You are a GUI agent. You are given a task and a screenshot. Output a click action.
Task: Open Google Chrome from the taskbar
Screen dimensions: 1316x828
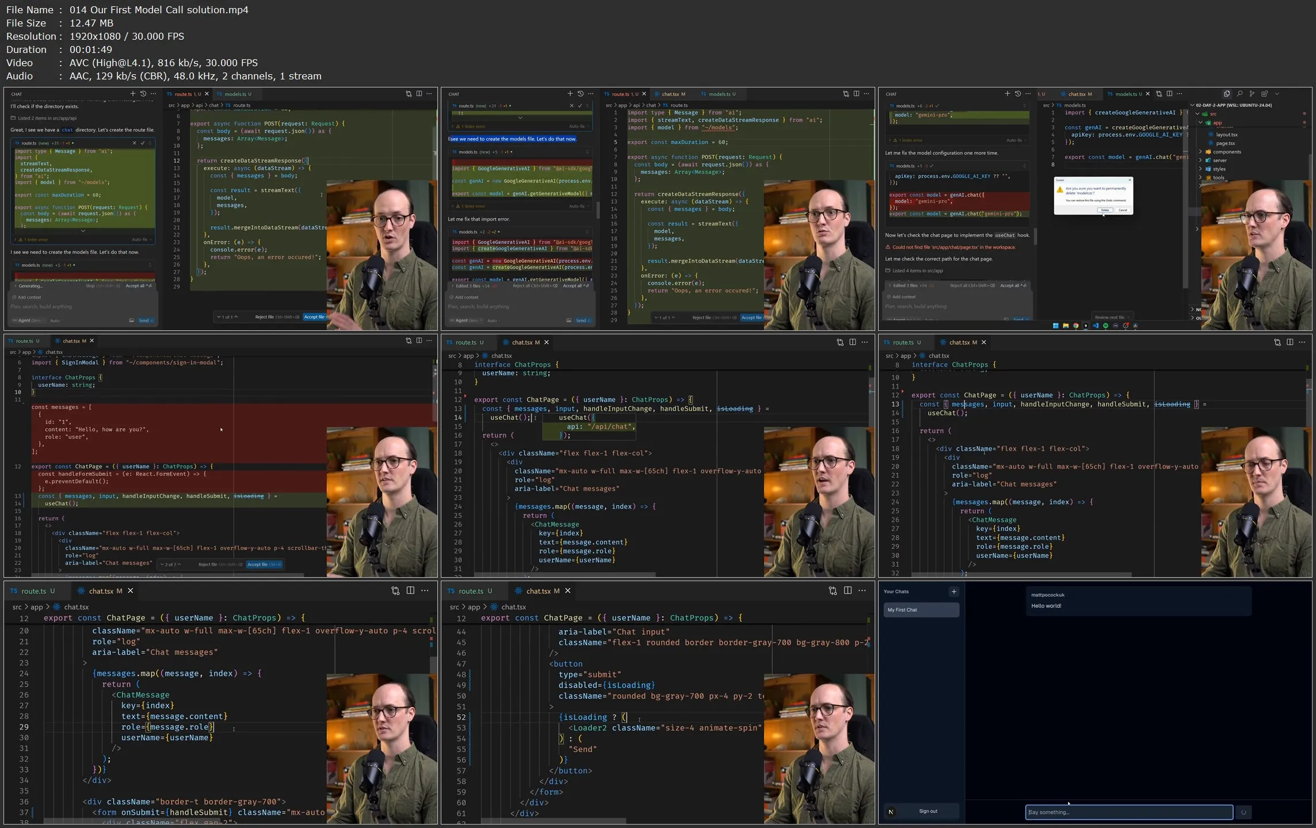[x=1075, y=326]
